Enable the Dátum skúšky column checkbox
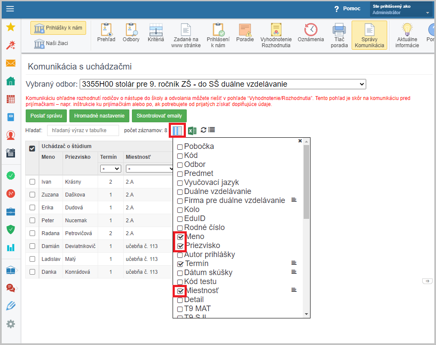436x345 pixels. click(180, 273)
